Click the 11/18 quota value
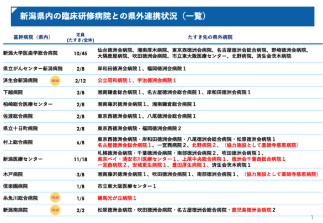The image size is (323, 223). tap(81, 159)
